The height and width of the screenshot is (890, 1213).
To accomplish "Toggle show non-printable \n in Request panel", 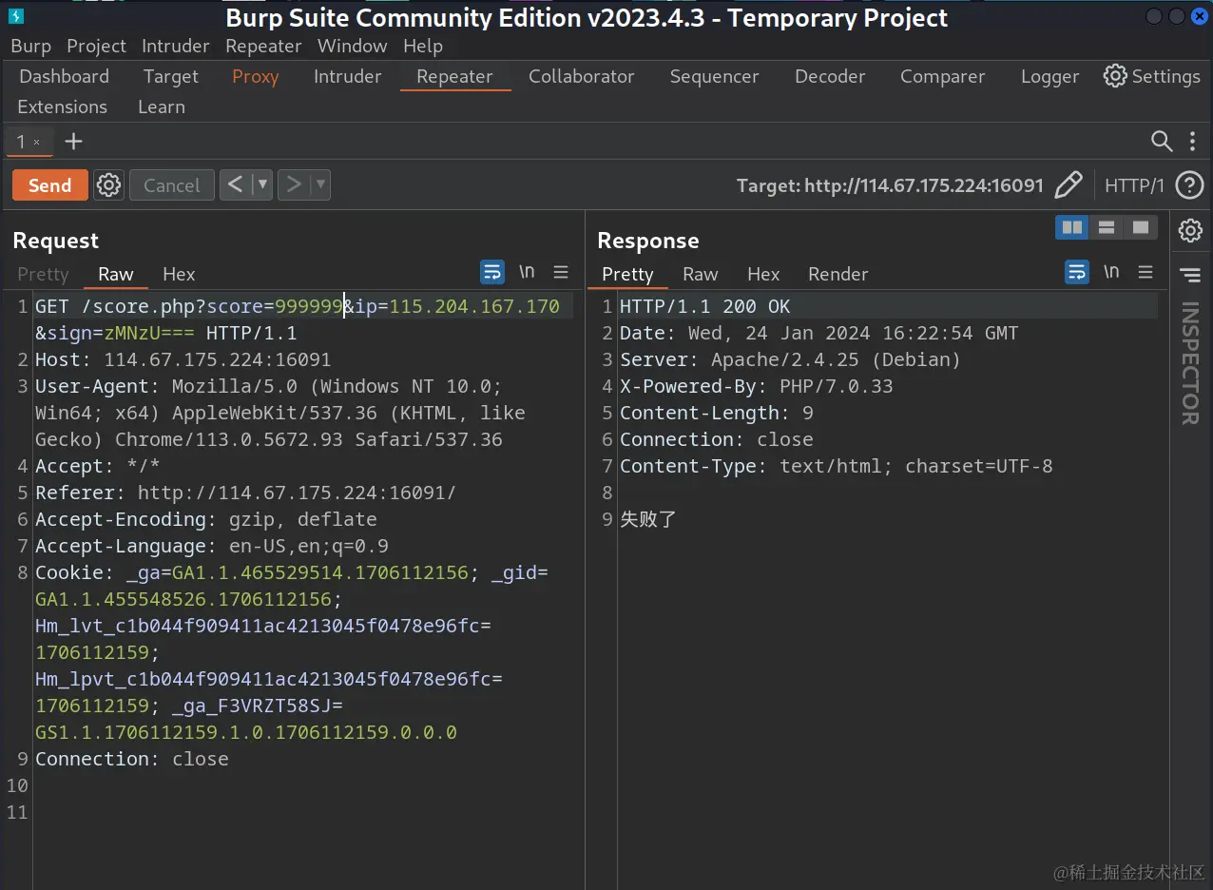I will click(x=527, y=272).
